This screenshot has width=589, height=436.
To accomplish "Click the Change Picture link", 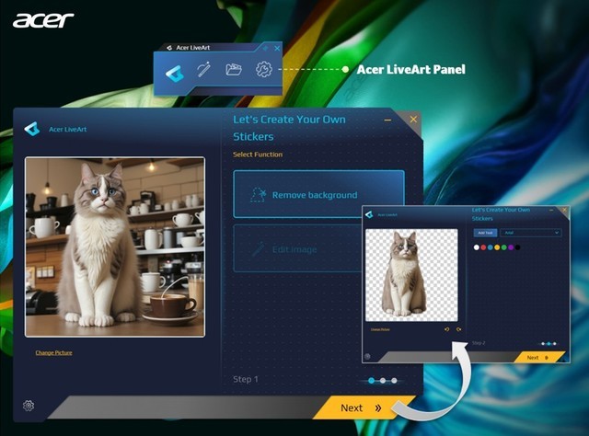I will pyautogui.click(x=53, y=352).
